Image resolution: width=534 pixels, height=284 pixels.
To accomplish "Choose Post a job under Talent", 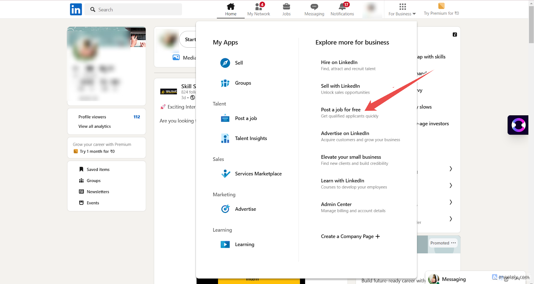I will [x=246, y=118].
